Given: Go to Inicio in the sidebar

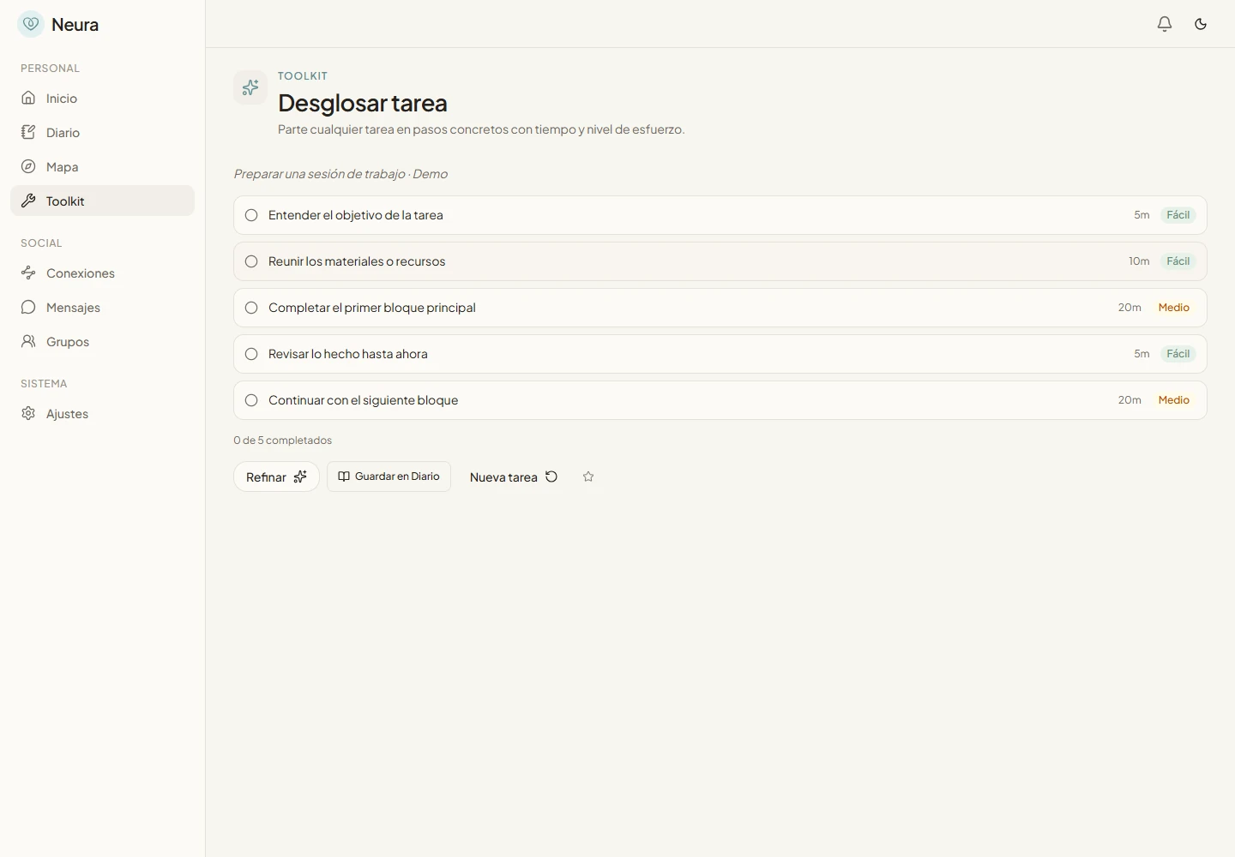Looking at the screenshot, I should click(x=103, y=98).
